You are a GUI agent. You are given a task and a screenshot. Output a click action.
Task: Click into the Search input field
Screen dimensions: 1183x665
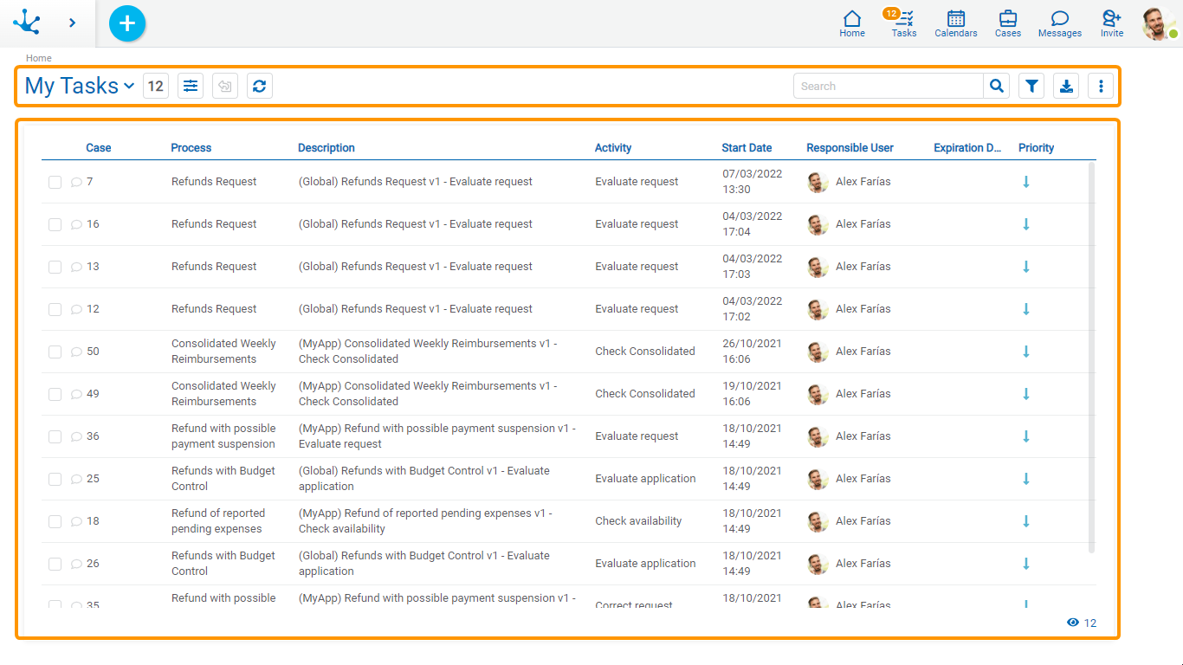coord(888,86)
